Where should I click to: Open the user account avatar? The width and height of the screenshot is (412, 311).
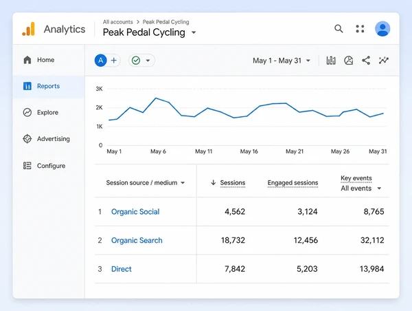pyautogui.click(x=382, y=29)
